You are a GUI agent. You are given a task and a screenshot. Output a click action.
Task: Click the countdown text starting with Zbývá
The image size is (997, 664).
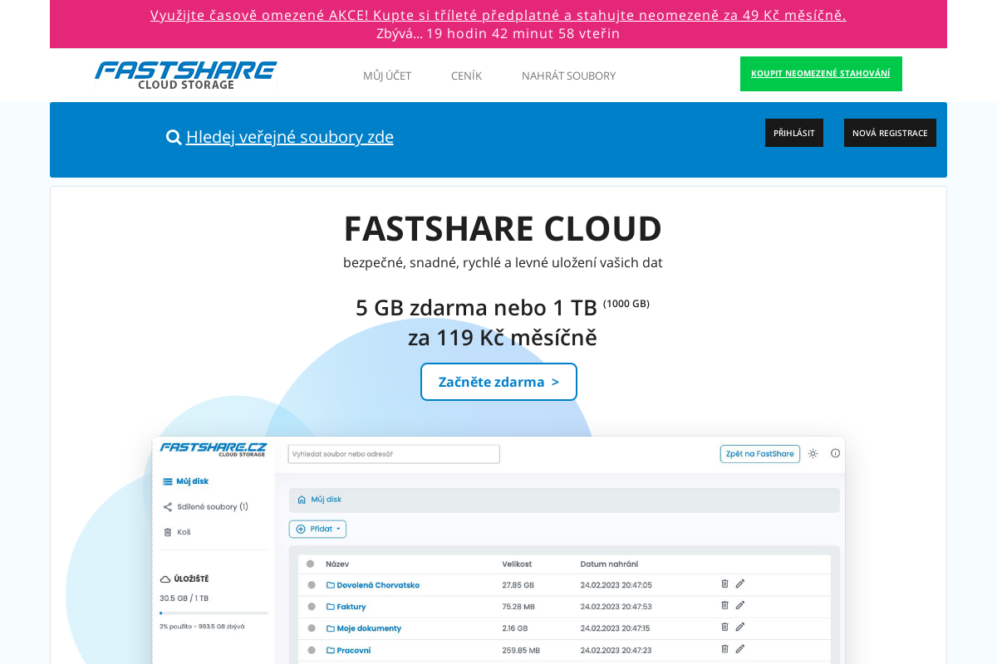498,33
